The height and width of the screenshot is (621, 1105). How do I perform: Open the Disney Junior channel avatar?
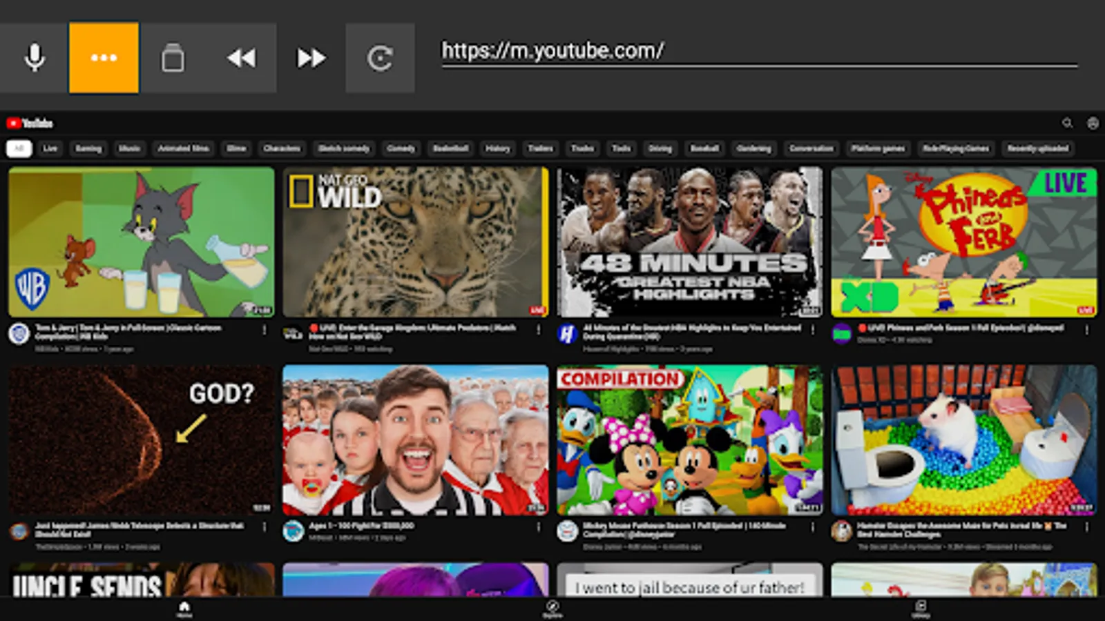(x=568, y=532)
